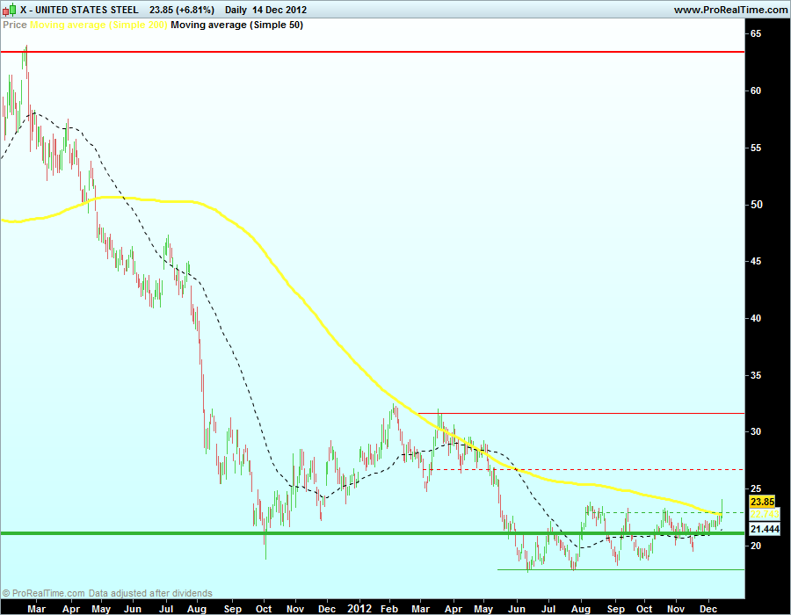This screenshot has height=615, width=791.
Task: Click the 50 price axis label
Action: click(x=756, y=205)
